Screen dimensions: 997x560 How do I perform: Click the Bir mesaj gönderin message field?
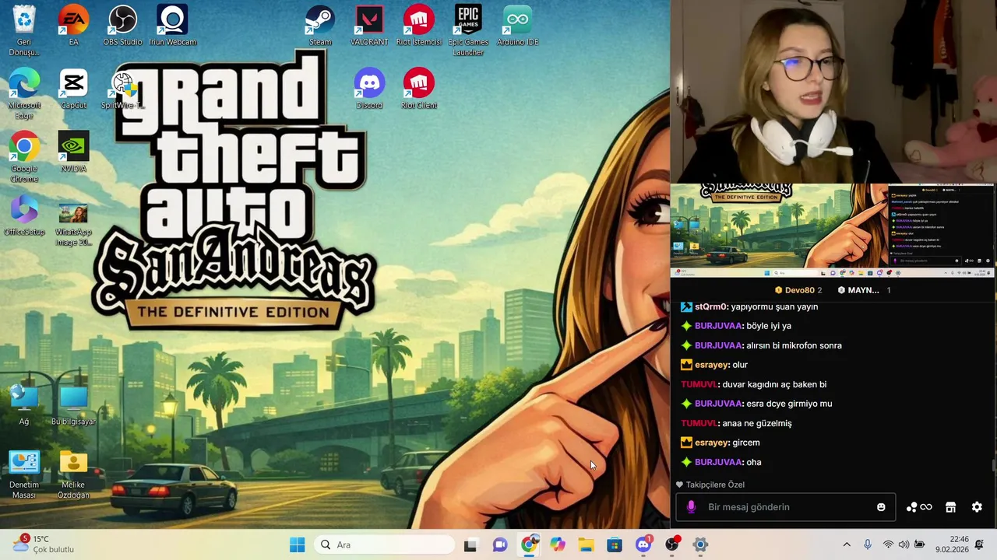(x=786, y=507)
